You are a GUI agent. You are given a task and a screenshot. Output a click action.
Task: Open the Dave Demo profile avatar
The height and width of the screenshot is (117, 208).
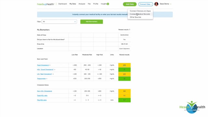156,4
